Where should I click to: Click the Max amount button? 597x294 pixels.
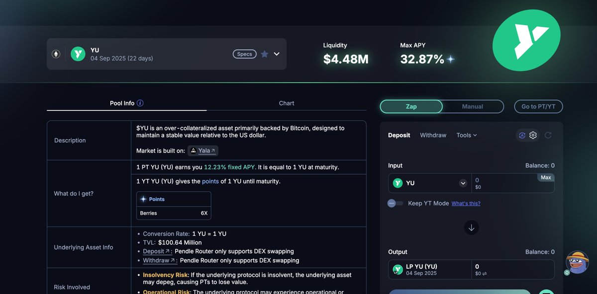pos(546,177)
